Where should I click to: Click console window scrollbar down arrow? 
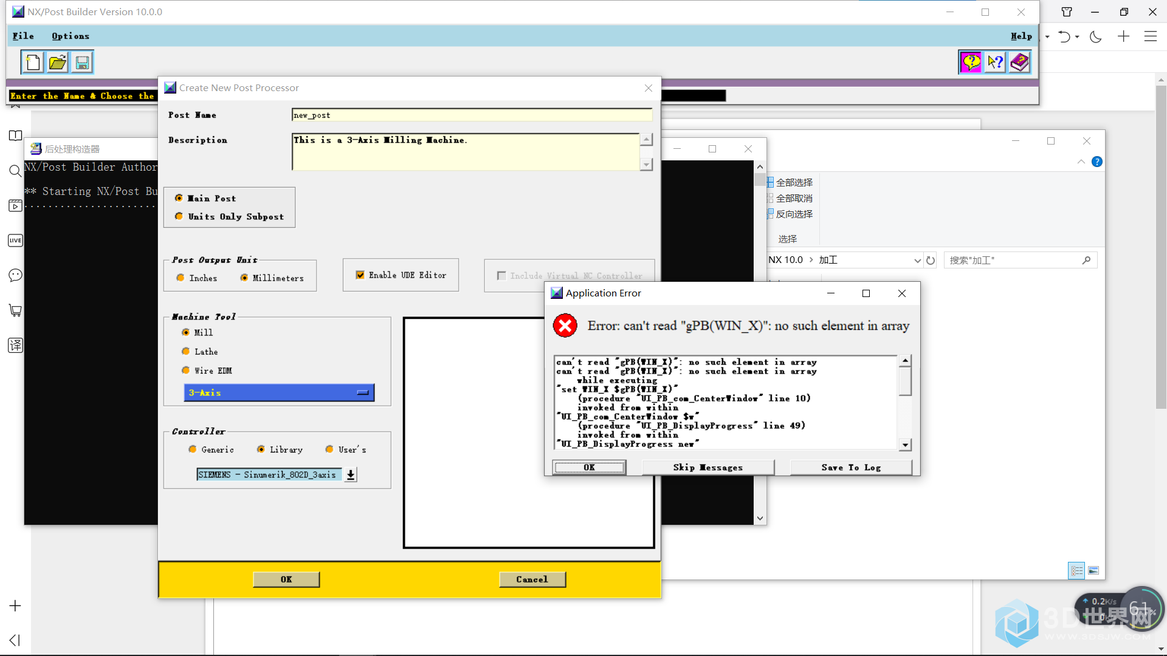[x=760, y=518]
